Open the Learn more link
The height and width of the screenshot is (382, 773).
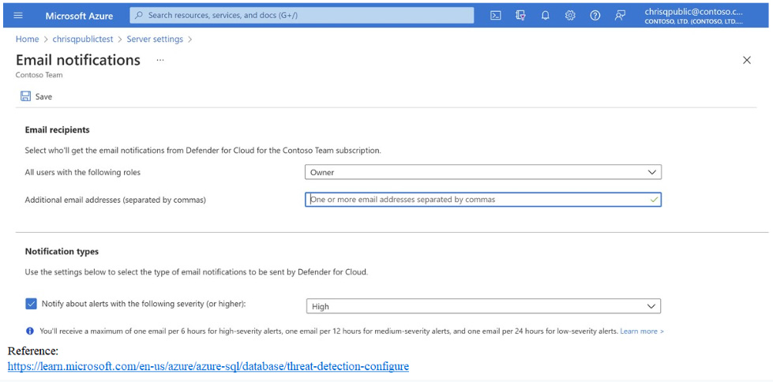point(642,331)
